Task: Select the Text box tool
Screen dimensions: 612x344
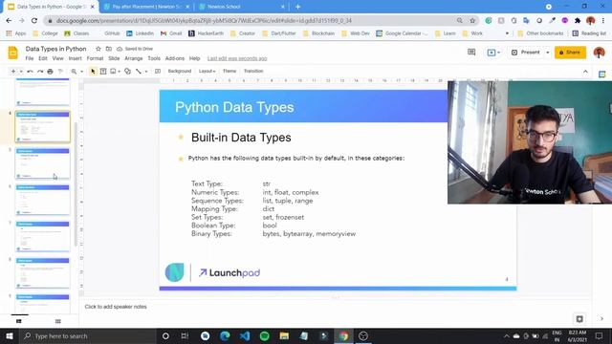Action: (103, 72)
